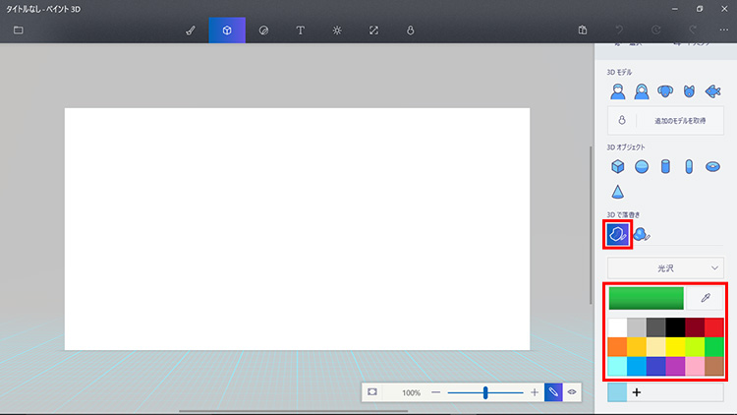
Task: Click the zoom slider handle
Action: tap(485, 391)
